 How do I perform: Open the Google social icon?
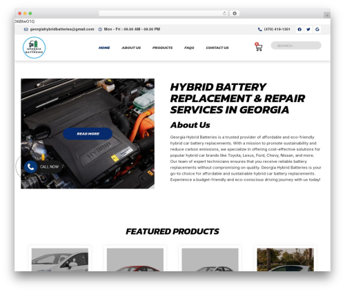[317, 29]
